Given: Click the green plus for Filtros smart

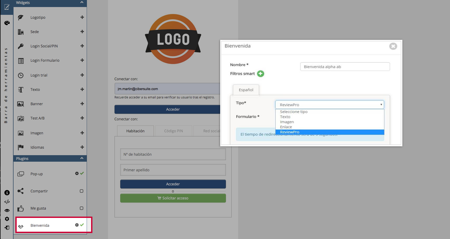Looking at the screenshot, I should coord(261,74).
